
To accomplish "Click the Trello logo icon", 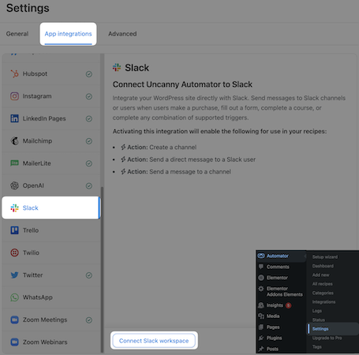I will tap(14, 230).
